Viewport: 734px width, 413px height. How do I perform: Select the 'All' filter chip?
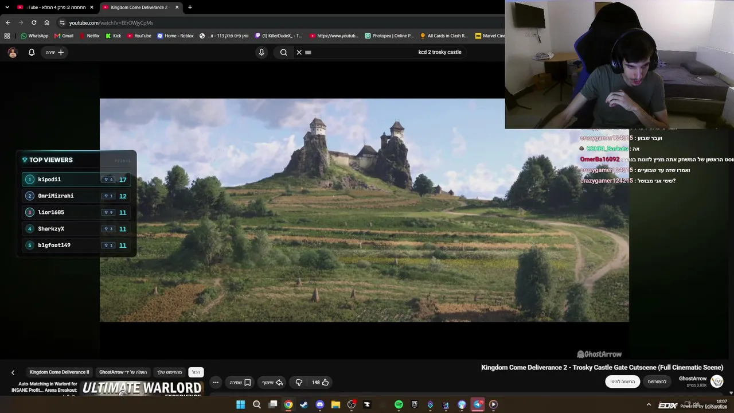tap(196, 372)
